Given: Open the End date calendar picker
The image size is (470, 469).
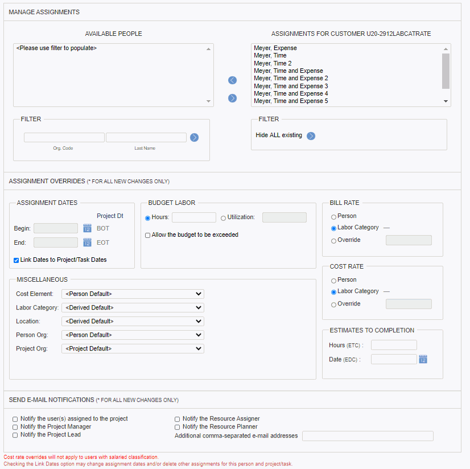Looking at the screenshot, I should (x=87, y=242).
